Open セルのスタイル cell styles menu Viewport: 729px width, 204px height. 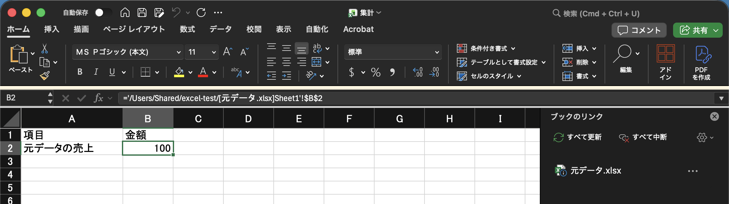[489, 76]
